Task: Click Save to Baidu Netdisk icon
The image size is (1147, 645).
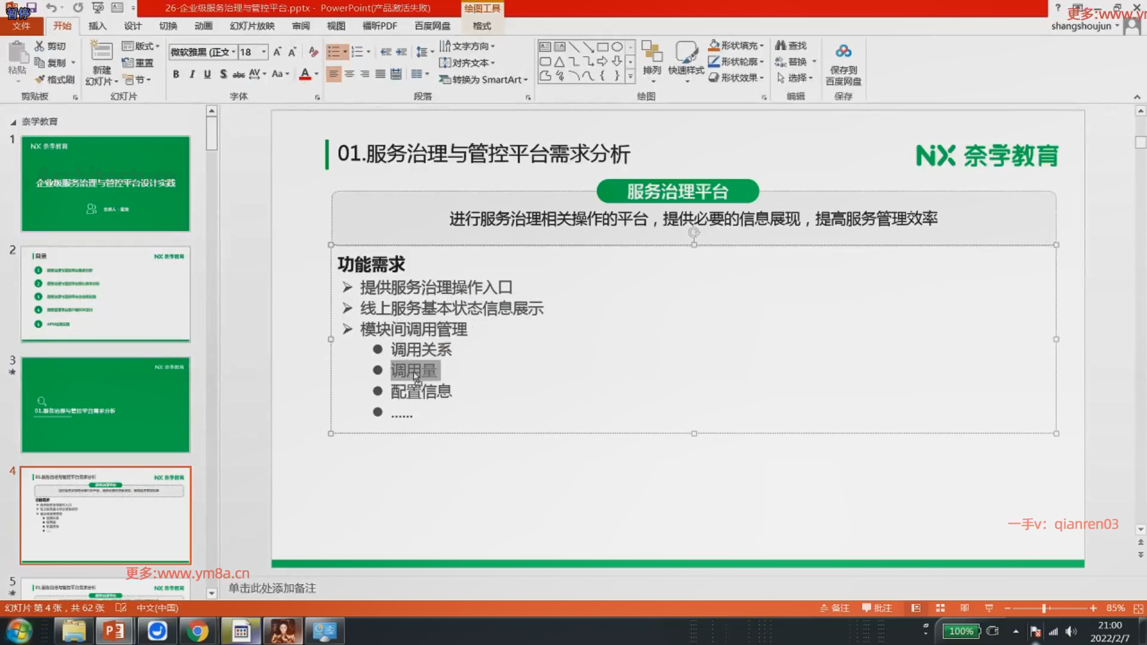Action: pos(843,53)
